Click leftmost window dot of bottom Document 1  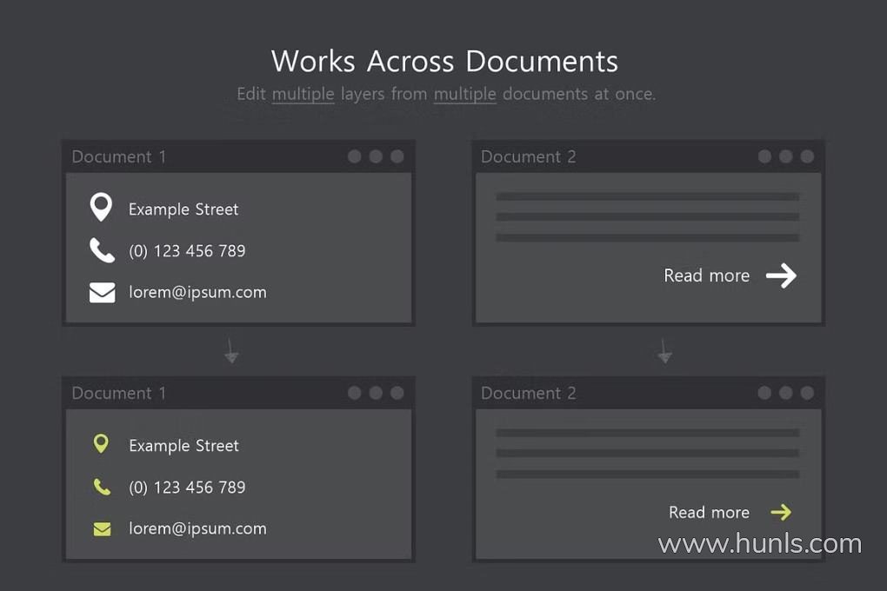(x=355, y=393)
